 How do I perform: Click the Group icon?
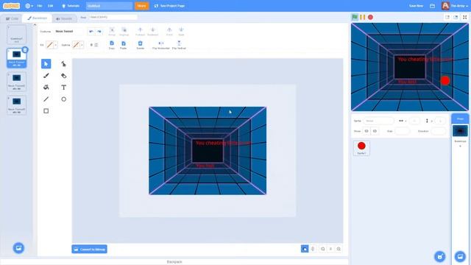[112, 31]
